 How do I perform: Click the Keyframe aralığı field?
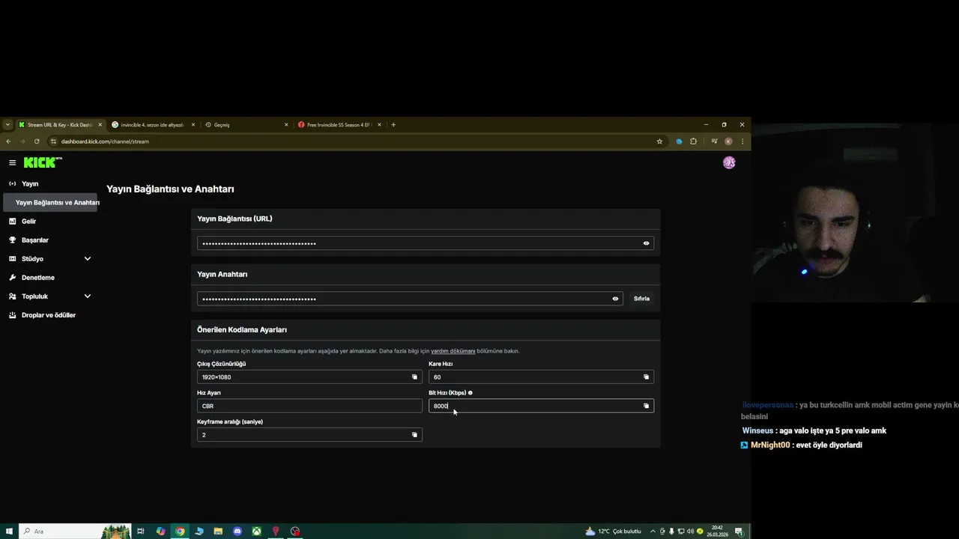[x=309, y=435]
